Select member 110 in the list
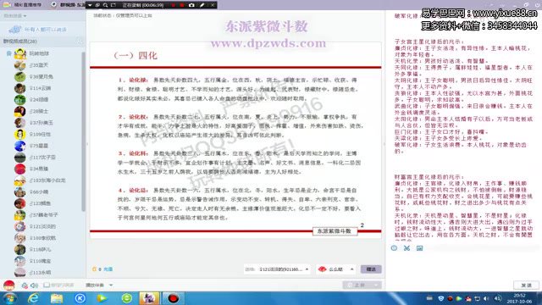Viewport: 542px width, 305px height. (x=41, y=261)
